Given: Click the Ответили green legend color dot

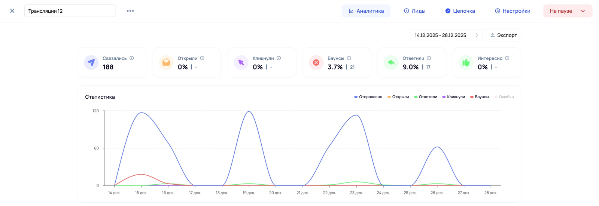Looking at the screenshot, I should click(x=416, y=97).
